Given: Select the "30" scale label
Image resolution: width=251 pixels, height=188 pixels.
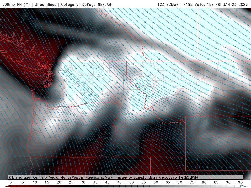Looking at the screenshot, I should [83, 182].
